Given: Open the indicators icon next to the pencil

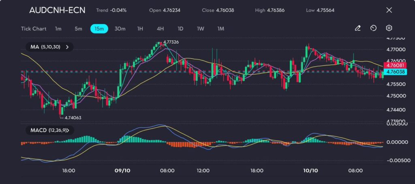Looking at the screenshot, I should 373,28.
